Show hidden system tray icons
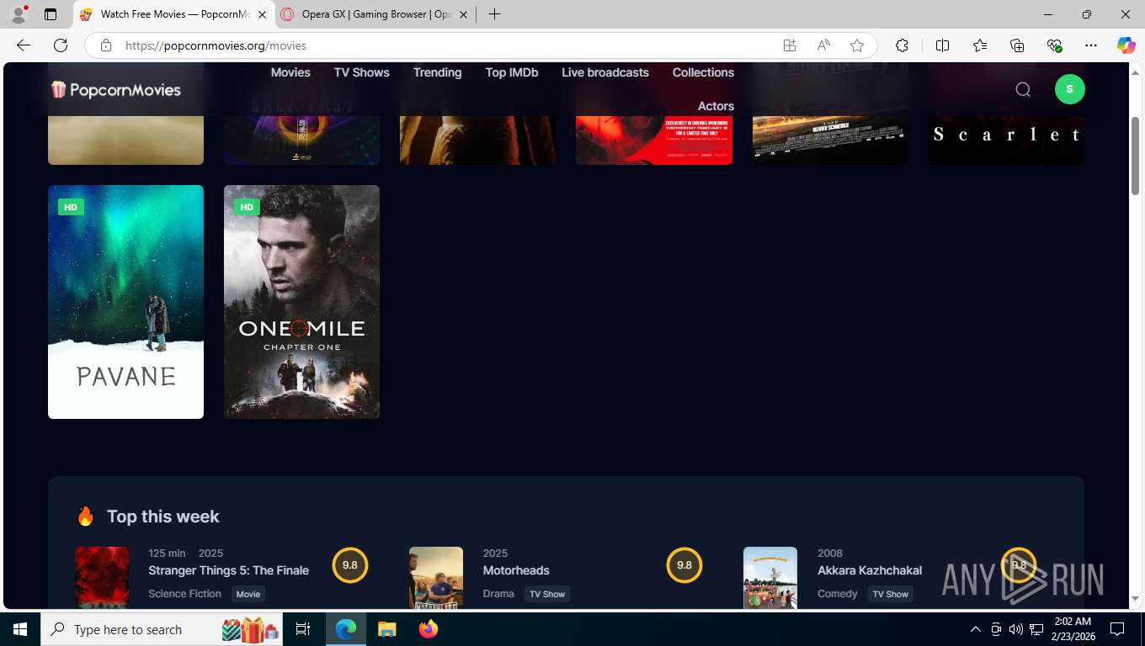This screenshot has width=1145, height=646. point(976,629)
